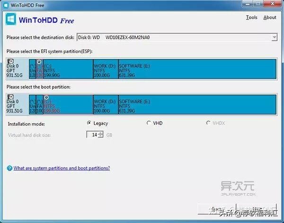The height and width of the screenshot is (223, 284).
Task: Choose WORK (D:) as the ESP partition
Action: click(106, 69)
